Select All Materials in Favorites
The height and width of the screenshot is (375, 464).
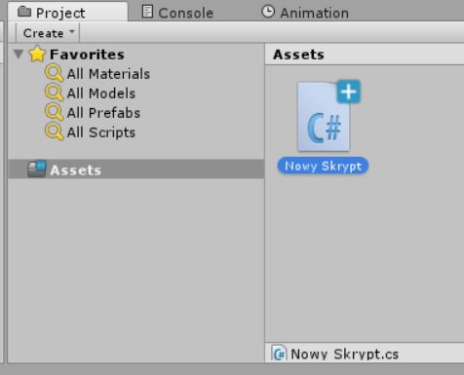(x=108, y=74)
